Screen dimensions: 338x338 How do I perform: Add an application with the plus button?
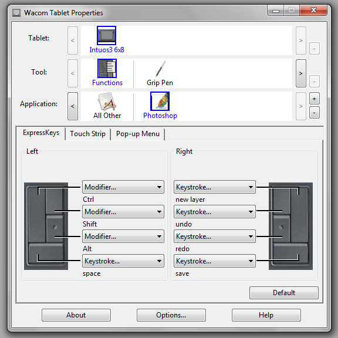315,99
